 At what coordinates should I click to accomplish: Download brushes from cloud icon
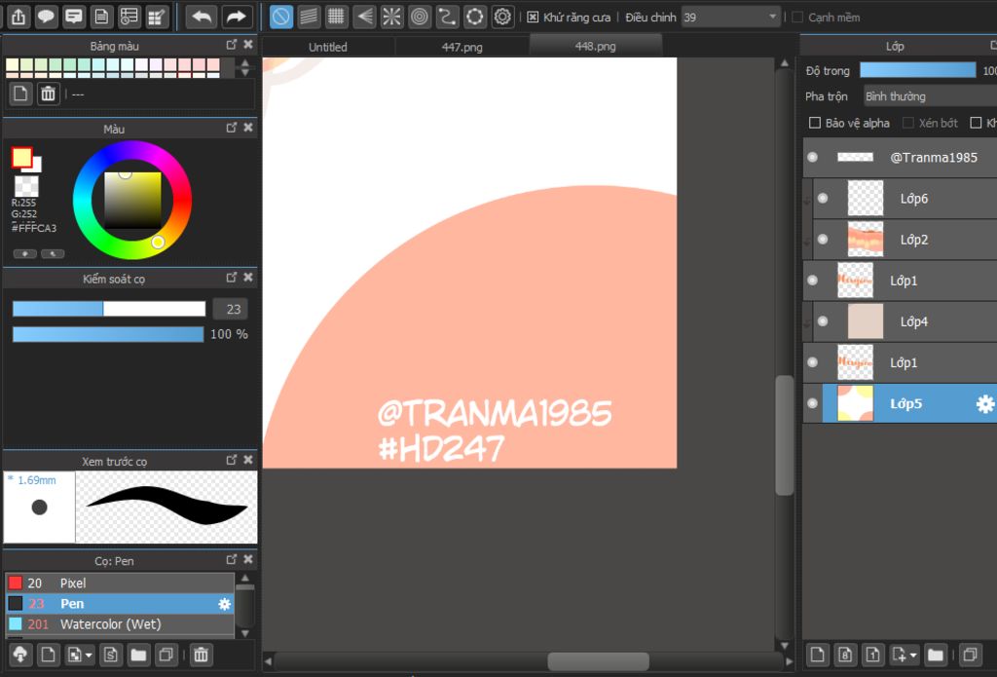pos(20,654)
